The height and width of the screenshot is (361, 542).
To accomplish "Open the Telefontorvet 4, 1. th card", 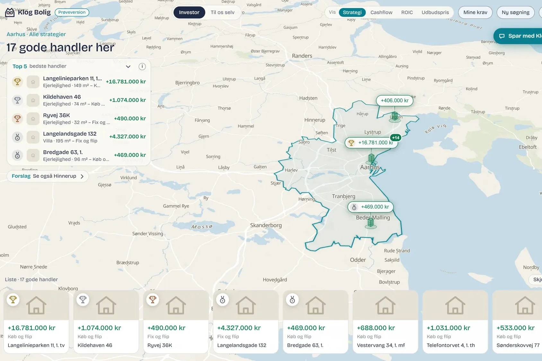I will click(x=455, y=322).
